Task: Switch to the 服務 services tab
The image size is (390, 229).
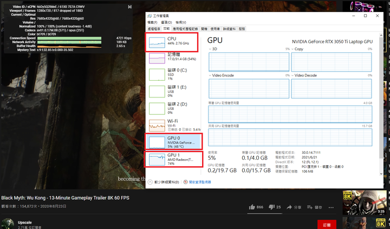Action: coord(242,29)
